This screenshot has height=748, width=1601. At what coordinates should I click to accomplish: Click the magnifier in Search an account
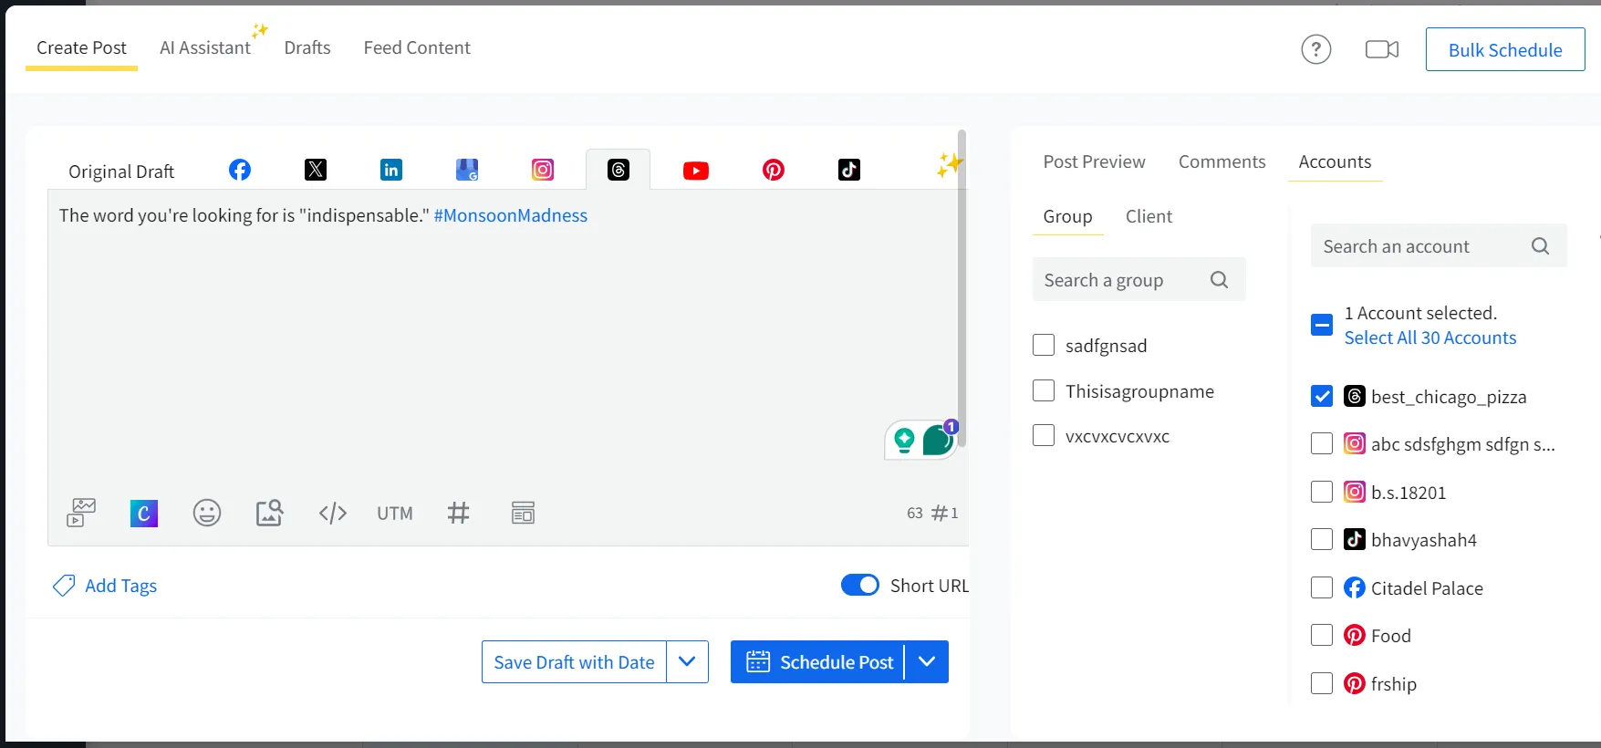[1540, 246]
